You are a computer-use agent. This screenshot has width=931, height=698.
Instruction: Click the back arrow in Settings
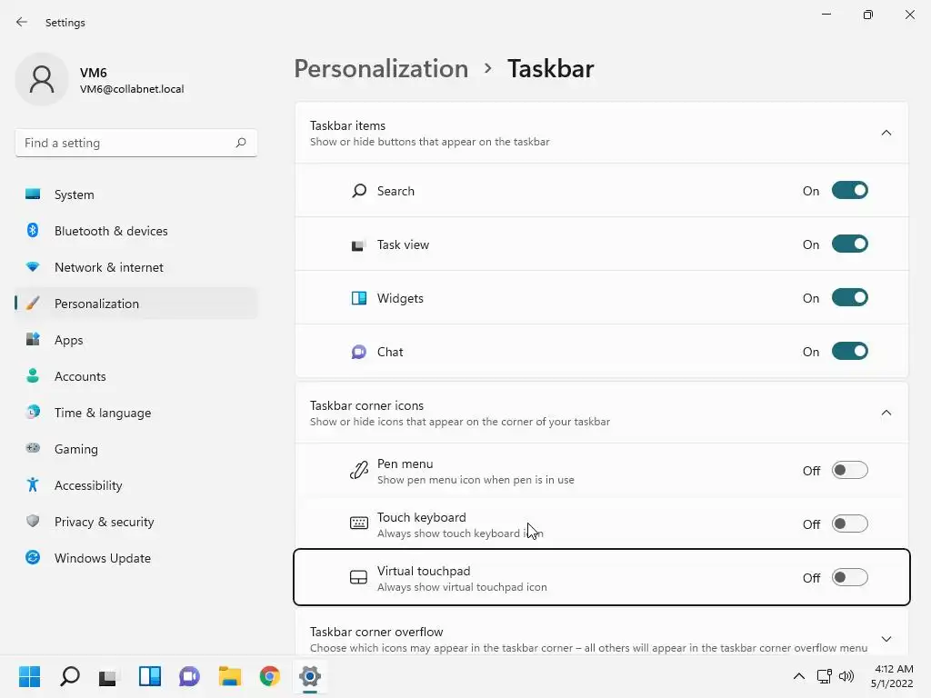click(22, 22)
